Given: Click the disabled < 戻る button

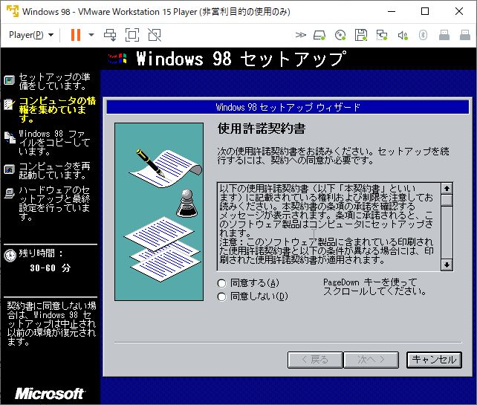Looking at the screenshot, I should tap(315, 360).
